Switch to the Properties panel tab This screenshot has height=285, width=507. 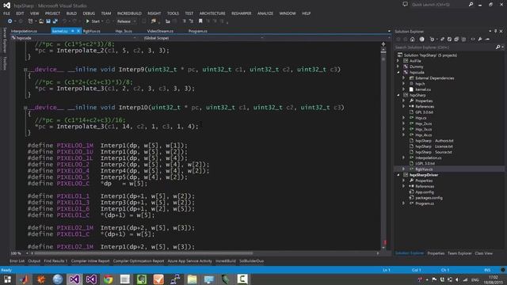tap(436, 253)
